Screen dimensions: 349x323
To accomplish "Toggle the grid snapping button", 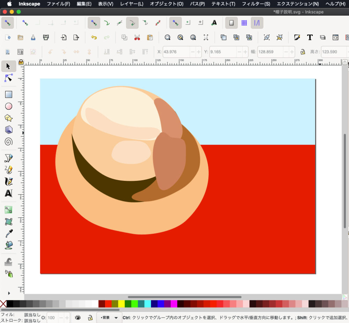I will [244, 23].
